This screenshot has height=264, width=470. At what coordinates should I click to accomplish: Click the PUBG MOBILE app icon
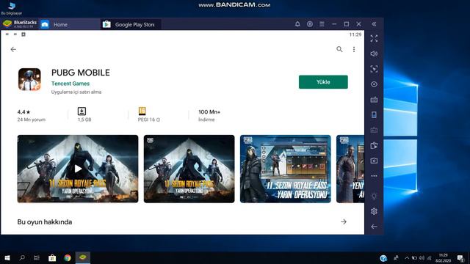(x=29, y=79)
